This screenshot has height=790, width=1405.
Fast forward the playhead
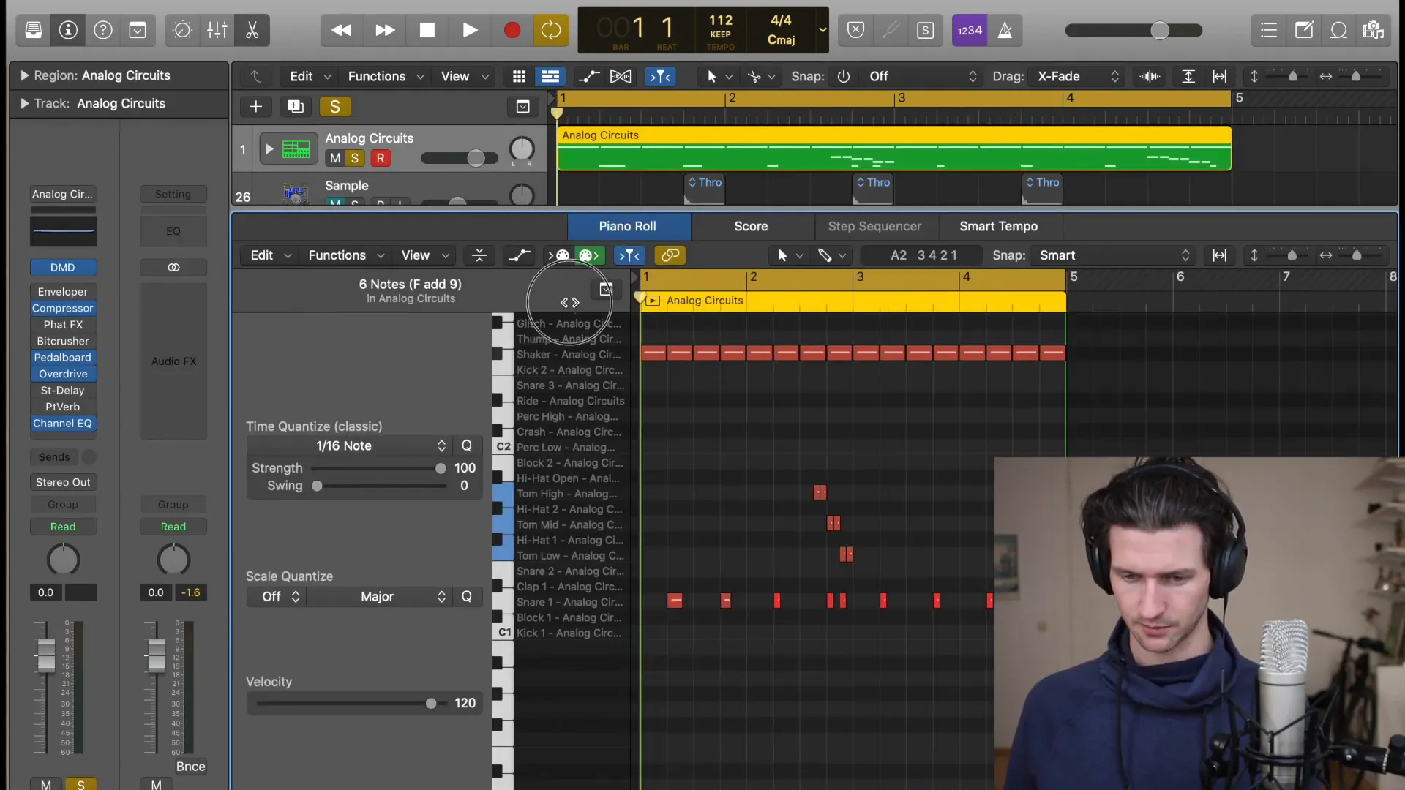(x=384, y=30)
